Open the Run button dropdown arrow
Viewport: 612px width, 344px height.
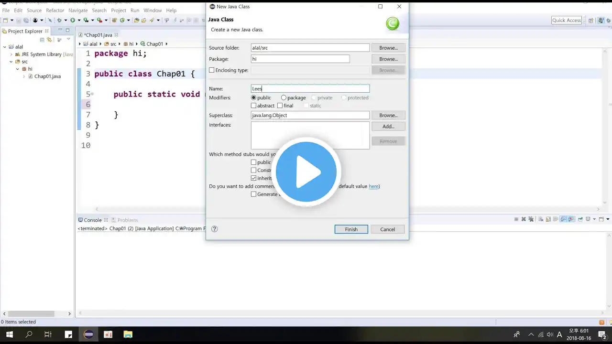[x=79, y=21]
